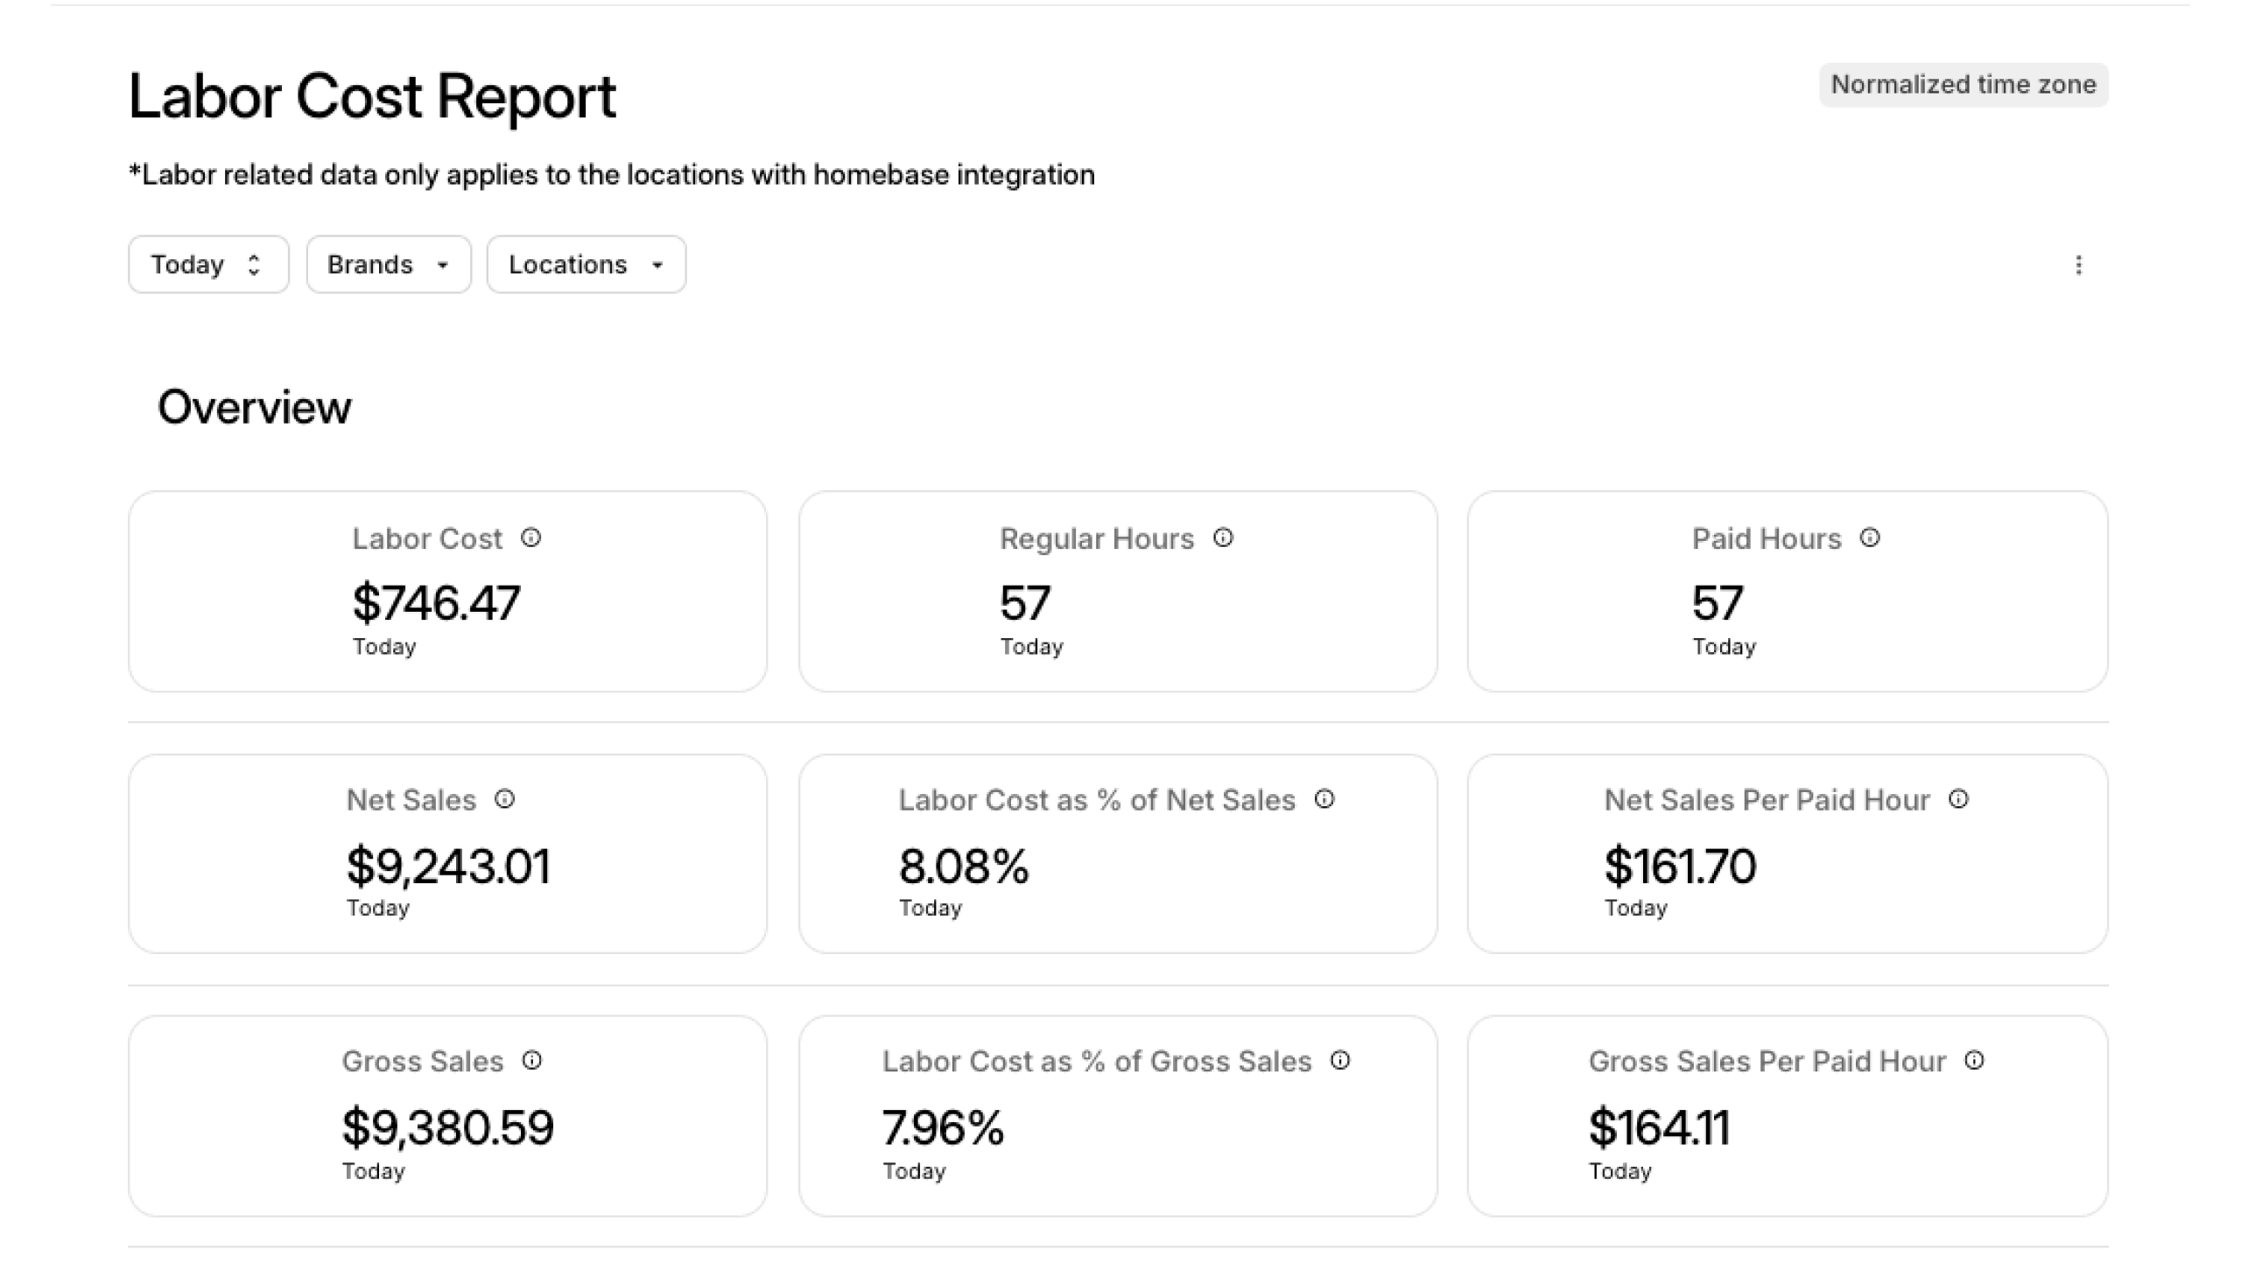The image size is (2241, 1264).
Task: Open info for Labor Cost % of Gross Sales
Action: pos(1340,1061)
